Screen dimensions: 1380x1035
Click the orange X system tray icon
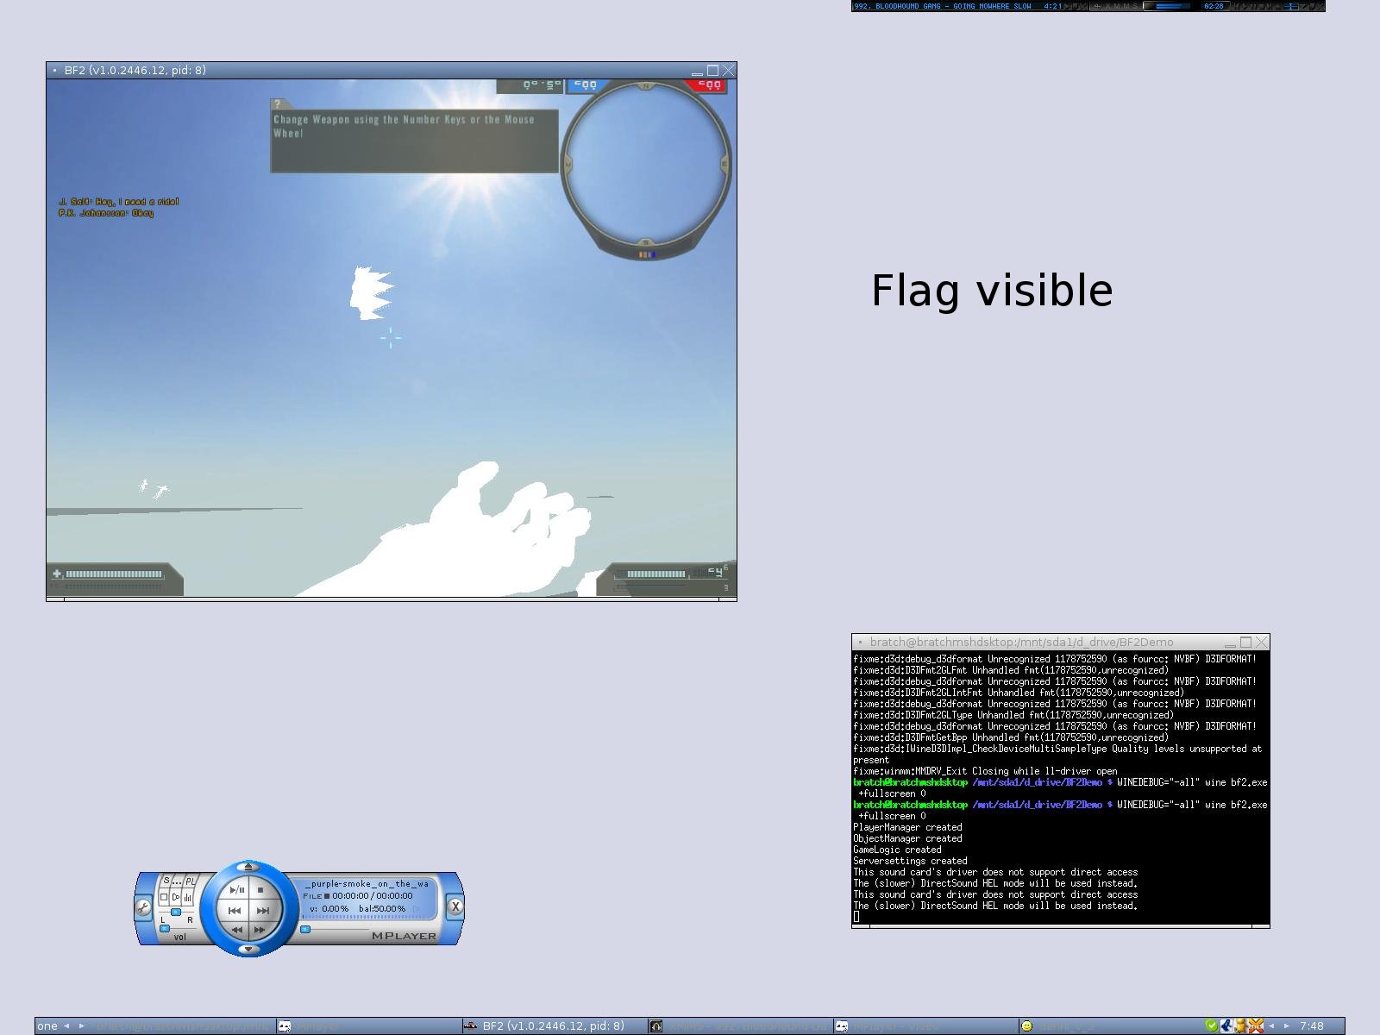click(1256, 1026)
